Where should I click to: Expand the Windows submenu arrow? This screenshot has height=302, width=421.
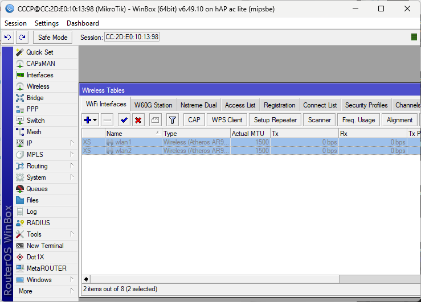pos(72,279)
